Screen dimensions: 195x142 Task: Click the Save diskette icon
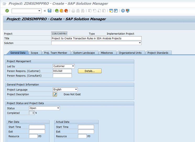[x=49, y=11]
